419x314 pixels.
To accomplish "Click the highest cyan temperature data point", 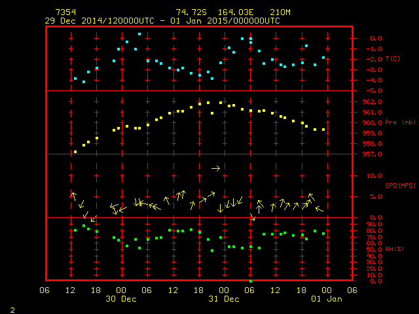I will pyautogui.click(x=139, y=34).
